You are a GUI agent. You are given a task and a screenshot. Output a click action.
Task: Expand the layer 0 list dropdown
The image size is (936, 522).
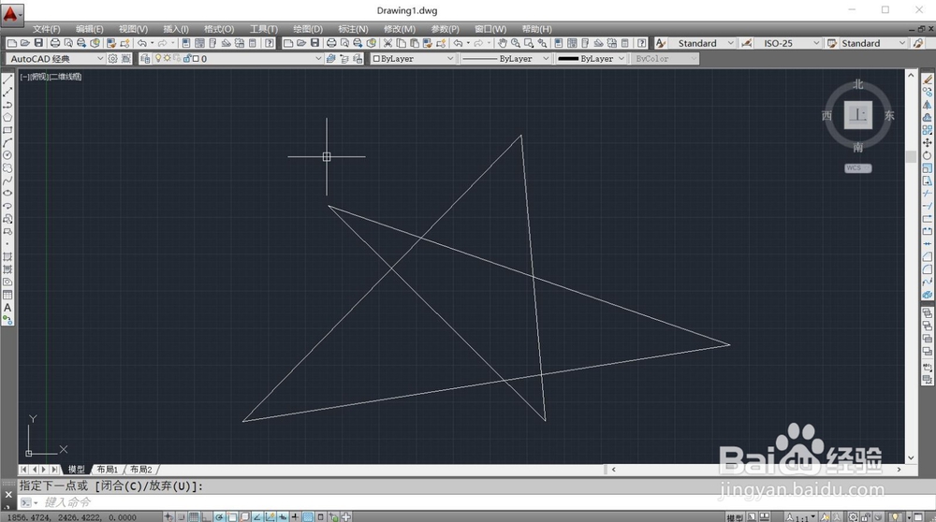point(318,58)
